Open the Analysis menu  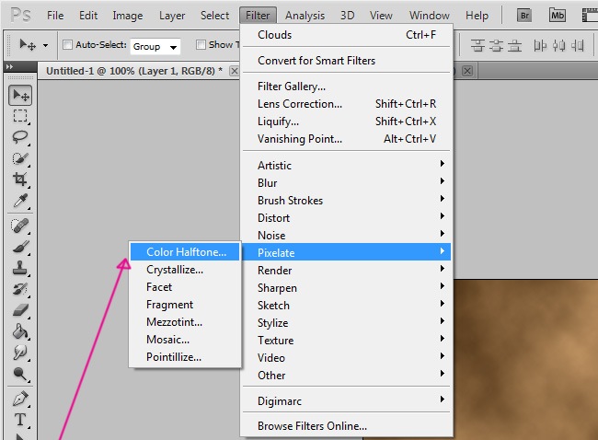tap(305, 16)
